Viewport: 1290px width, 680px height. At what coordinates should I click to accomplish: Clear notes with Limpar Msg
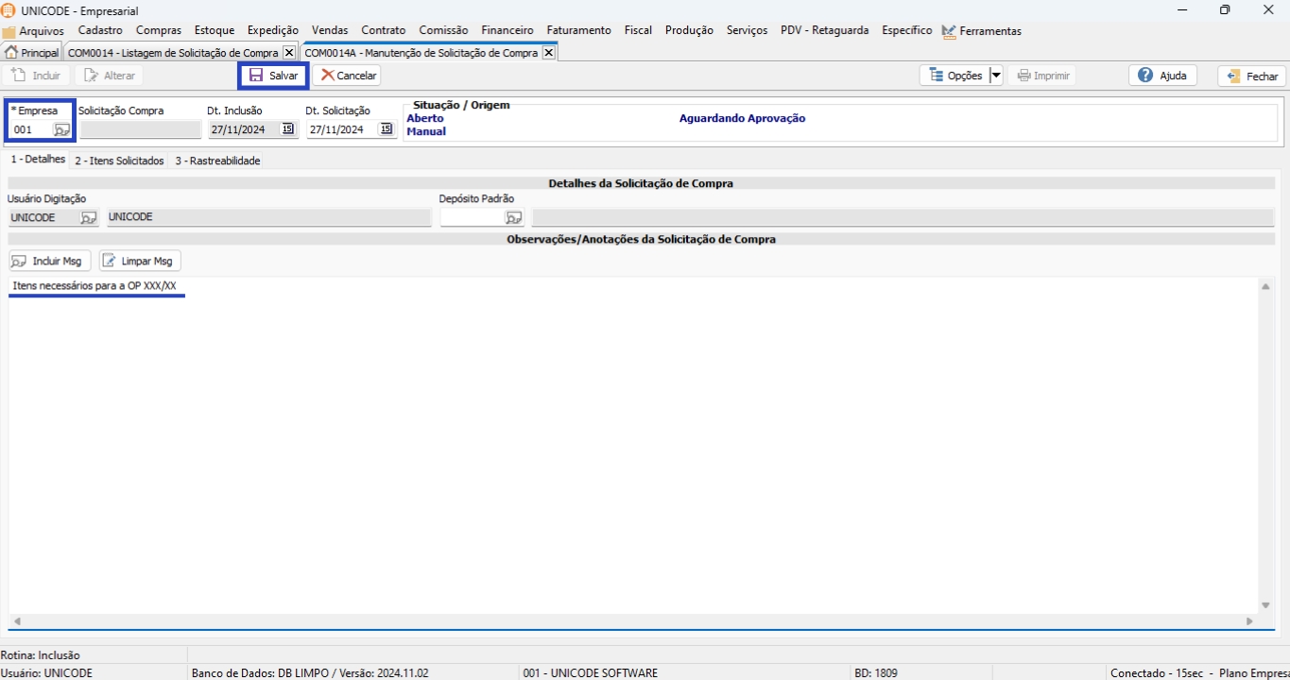click(x=139, y=261)
